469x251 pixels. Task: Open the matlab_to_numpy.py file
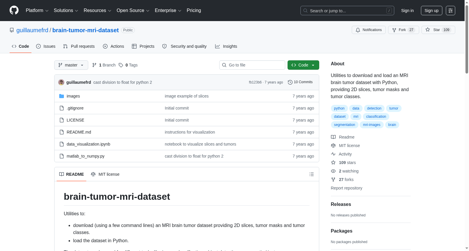pyautogui.click(x=86, y=156)
